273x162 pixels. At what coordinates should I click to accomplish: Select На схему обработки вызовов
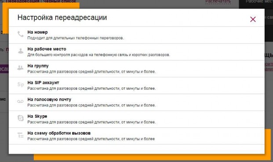click(137, 136)
